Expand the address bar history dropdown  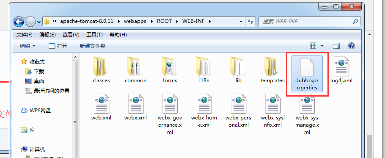click(241, 21)
